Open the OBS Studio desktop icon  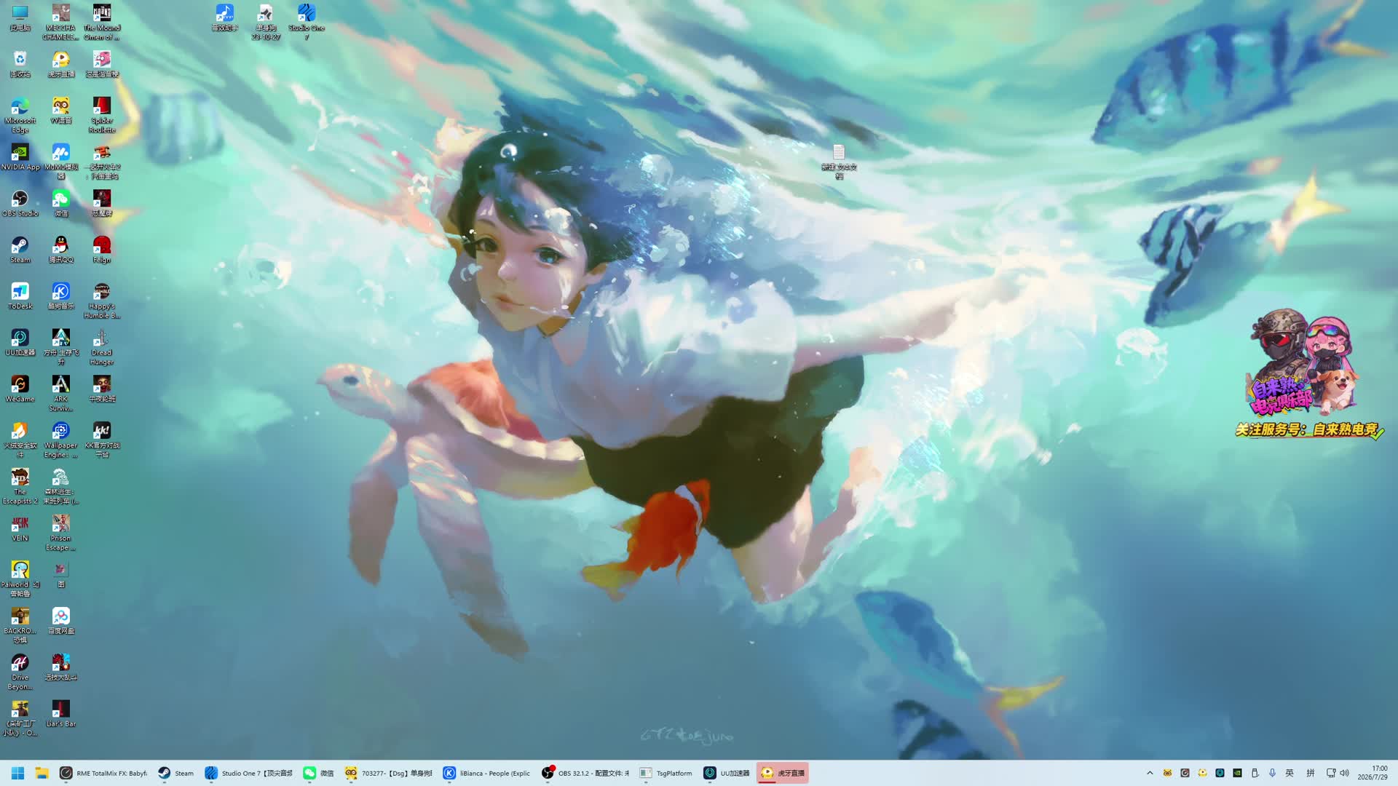20,203
